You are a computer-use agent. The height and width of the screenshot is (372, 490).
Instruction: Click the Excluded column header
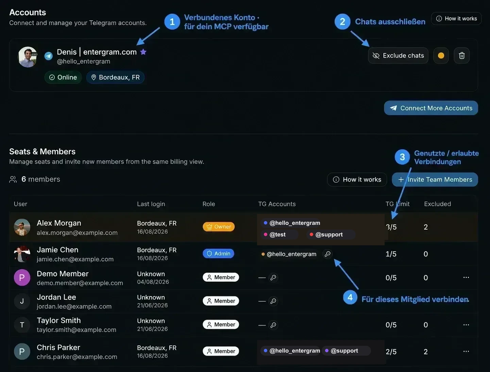tap(438, 204)
